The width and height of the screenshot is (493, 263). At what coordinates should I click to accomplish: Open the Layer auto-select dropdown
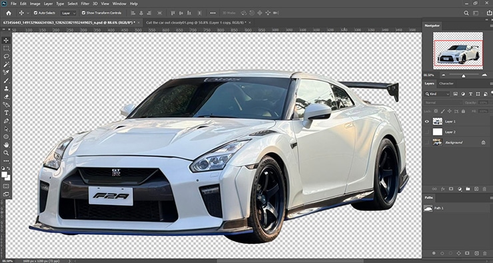click(69, 13)
